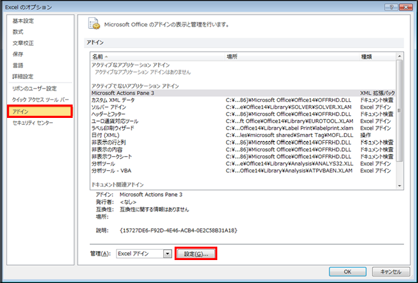418x283 pixels.
Task: Open セキュリティ センター settings
Action: 32,122
